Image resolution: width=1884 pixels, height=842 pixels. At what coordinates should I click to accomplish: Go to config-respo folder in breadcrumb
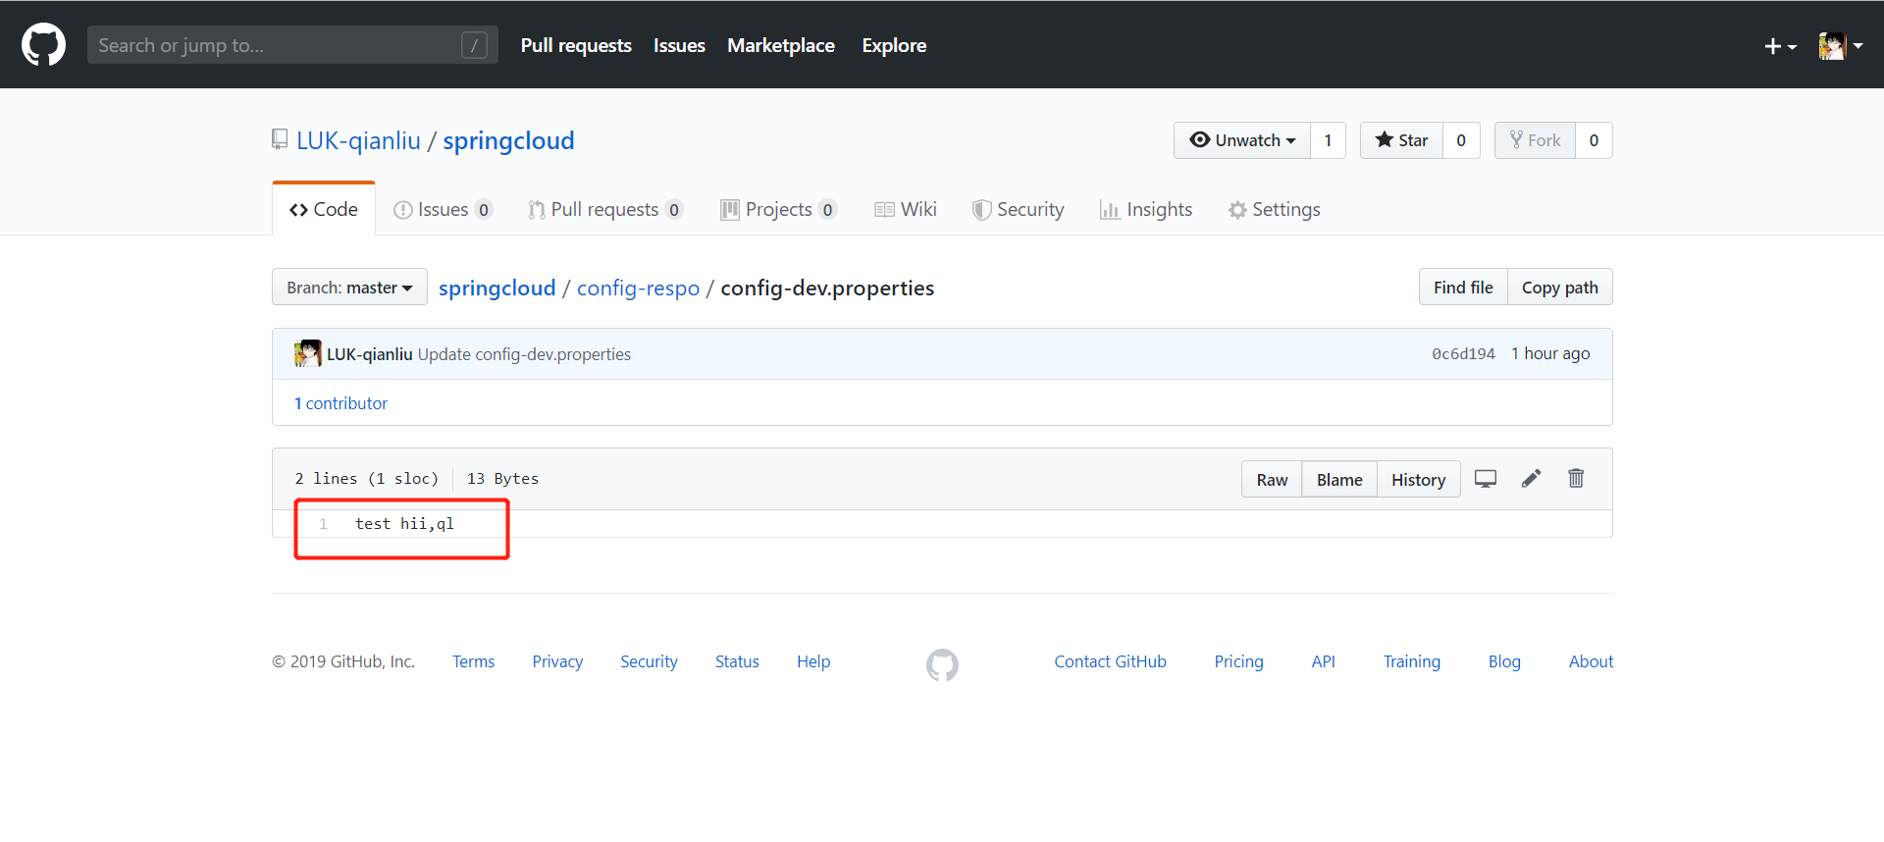tap(638, 288)
